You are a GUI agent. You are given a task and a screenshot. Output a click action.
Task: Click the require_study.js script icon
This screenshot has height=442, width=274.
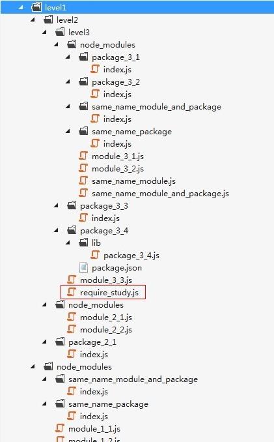coord(72,292)
